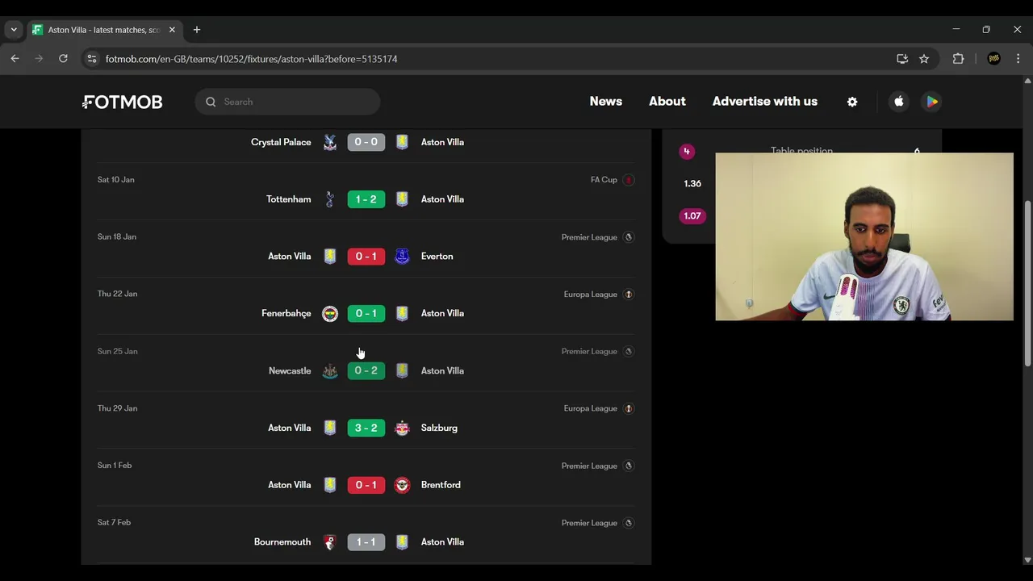Open Fenerbahçe 0 - 1 match score
This screenshot has width=1033, height=581.
(x=366, y=314)
